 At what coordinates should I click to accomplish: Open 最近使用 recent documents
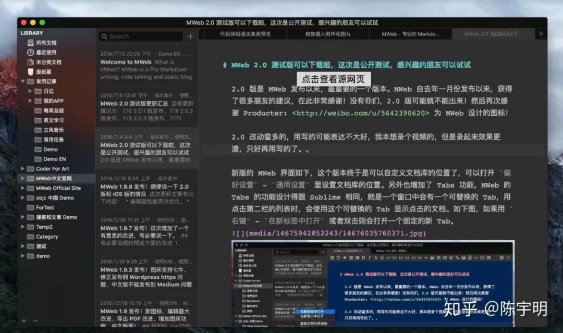(x=46, y=53)
